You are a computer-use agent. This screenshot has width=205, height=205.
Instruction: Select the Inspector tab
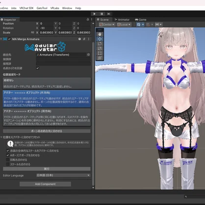[x=10, y=20]
